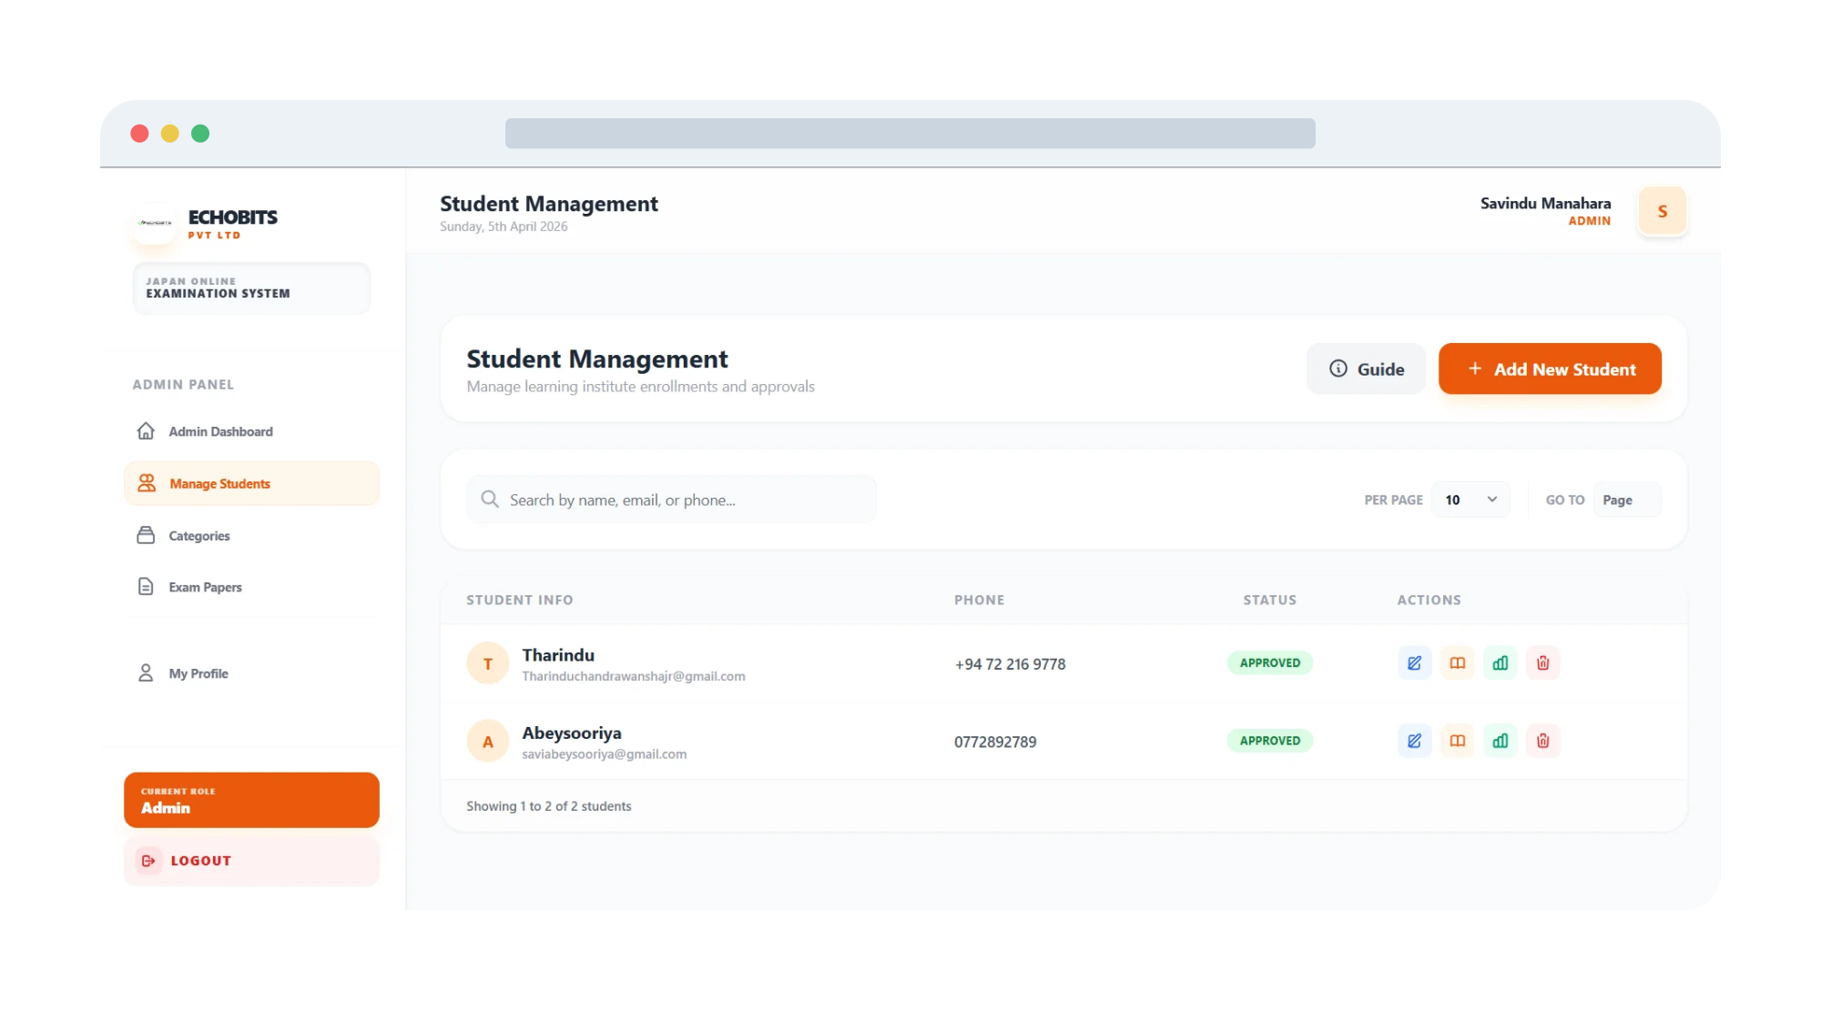Delete Abeysooriya using the trash icon
This screenshot has width=1821, height=1010.
click(x=1542, y=741)
